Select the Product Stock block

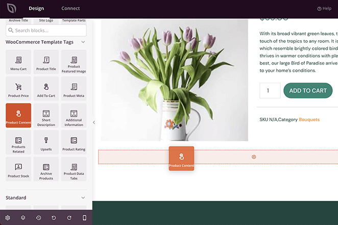point(18,169)
